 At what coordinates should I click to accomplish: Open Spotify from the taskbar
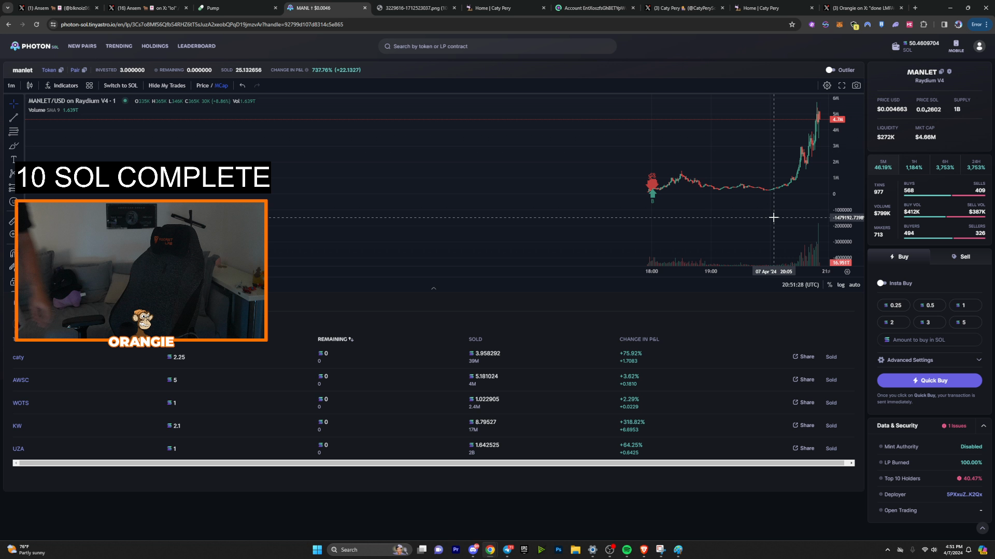click(627, 550)
